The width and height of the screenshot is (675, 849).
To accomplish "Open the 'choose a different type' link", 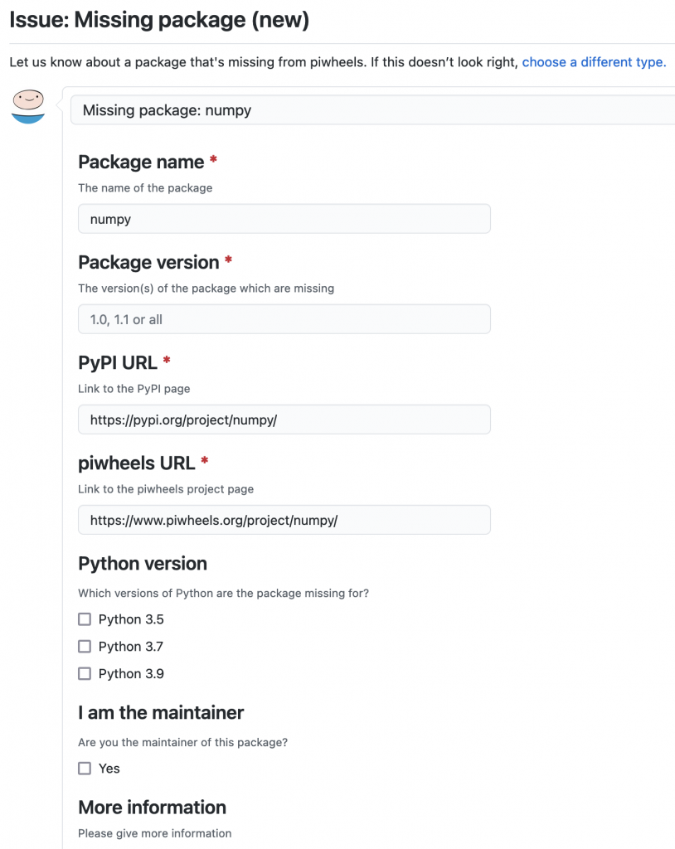I will coord(594,62).
